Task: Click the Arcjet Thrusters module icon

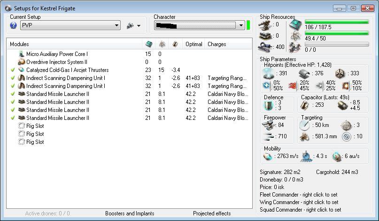Action: tap(22, 70)
